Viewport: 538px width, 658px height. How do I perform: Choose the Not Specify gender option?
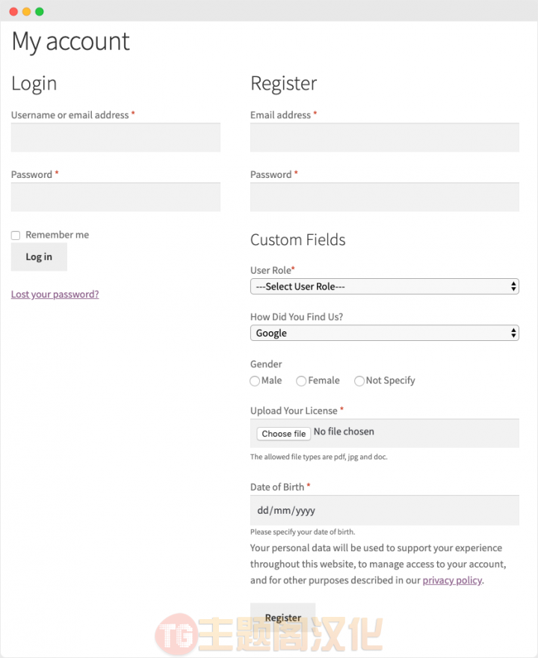pos(359,381)
